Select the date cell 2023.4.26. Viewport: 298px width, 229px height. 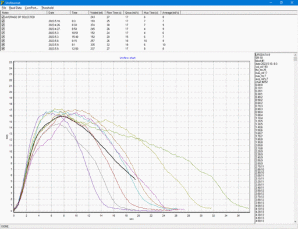pyautogui.click(x=54, y=25)
